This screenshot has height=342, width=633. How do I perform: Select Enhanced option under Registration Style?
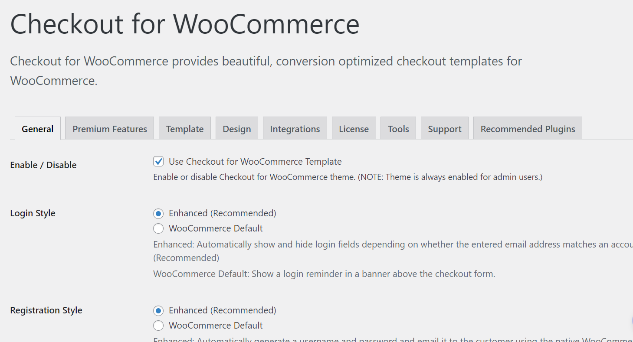coord(158,310)
